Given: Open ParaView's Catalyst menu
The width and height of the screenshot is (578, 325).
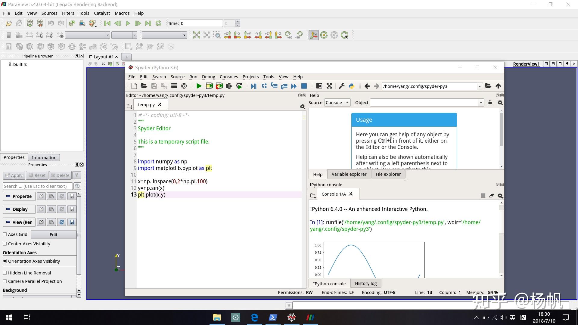Looking at the screenshot, I should (102, 13).
